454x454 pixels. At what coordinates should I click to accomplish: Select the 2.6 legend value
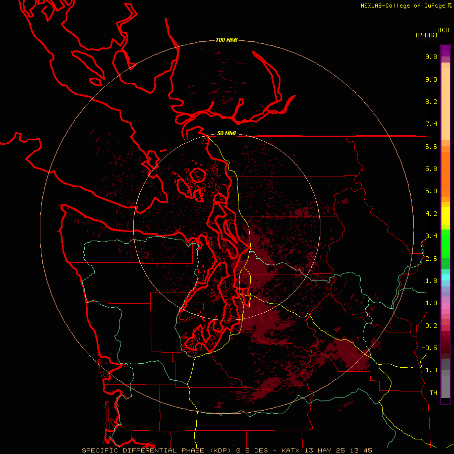[x=431, y=259]
